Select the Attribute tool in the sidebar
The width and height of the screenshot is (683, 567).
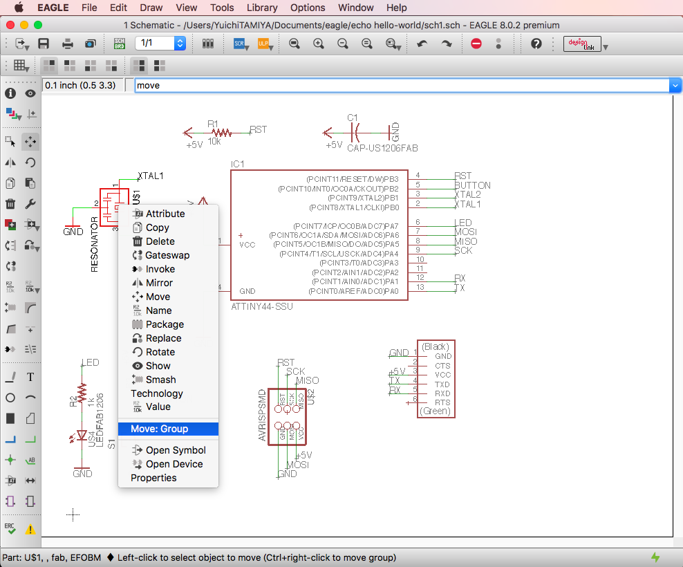coord(10,481)
